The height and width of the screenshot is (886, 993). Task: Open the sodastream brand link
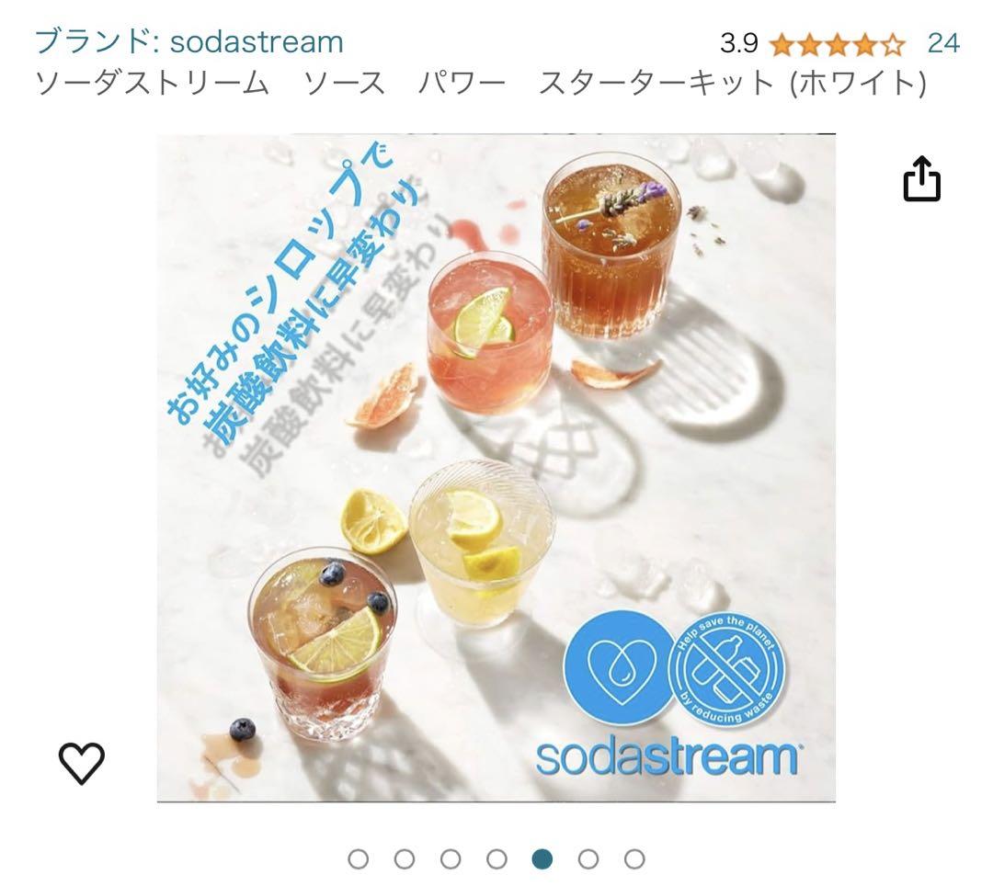click(x=189, y=42)
